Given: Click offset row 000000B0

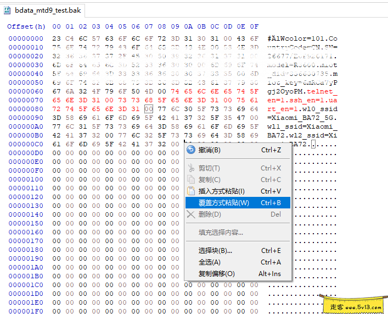Looking at the screenshot, I should pos(26,135).
